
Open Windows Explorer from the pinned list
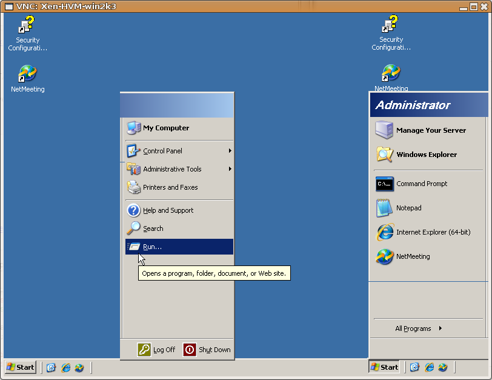point(426,155)
